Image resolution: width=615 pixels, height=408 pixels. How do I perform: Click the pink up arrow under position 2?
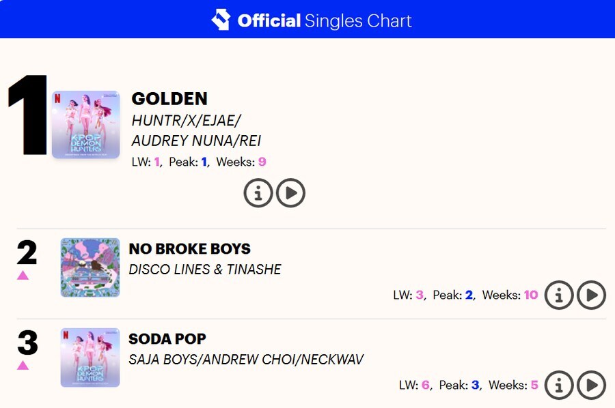[23, 275]
